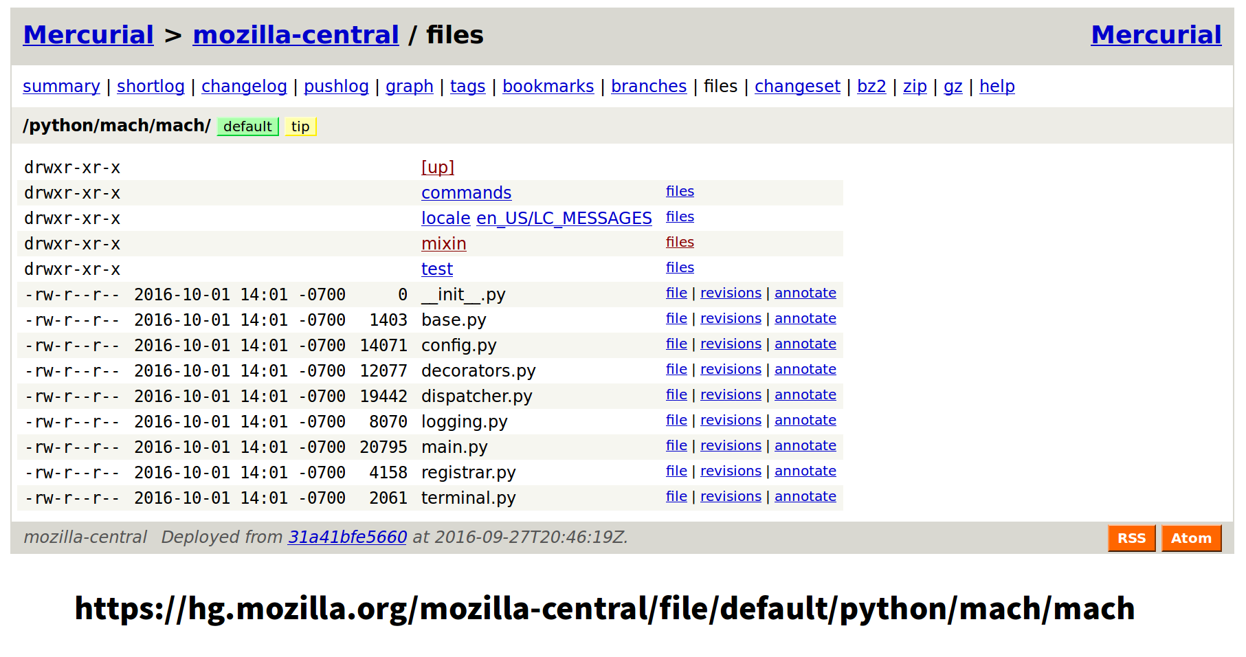Open the branches list

pyautogui.click(x=649, y=87)
